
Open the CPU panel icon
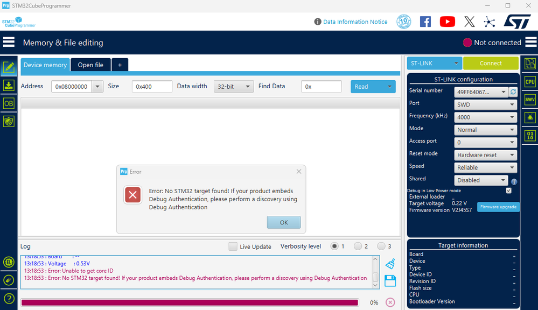(530, 82)
